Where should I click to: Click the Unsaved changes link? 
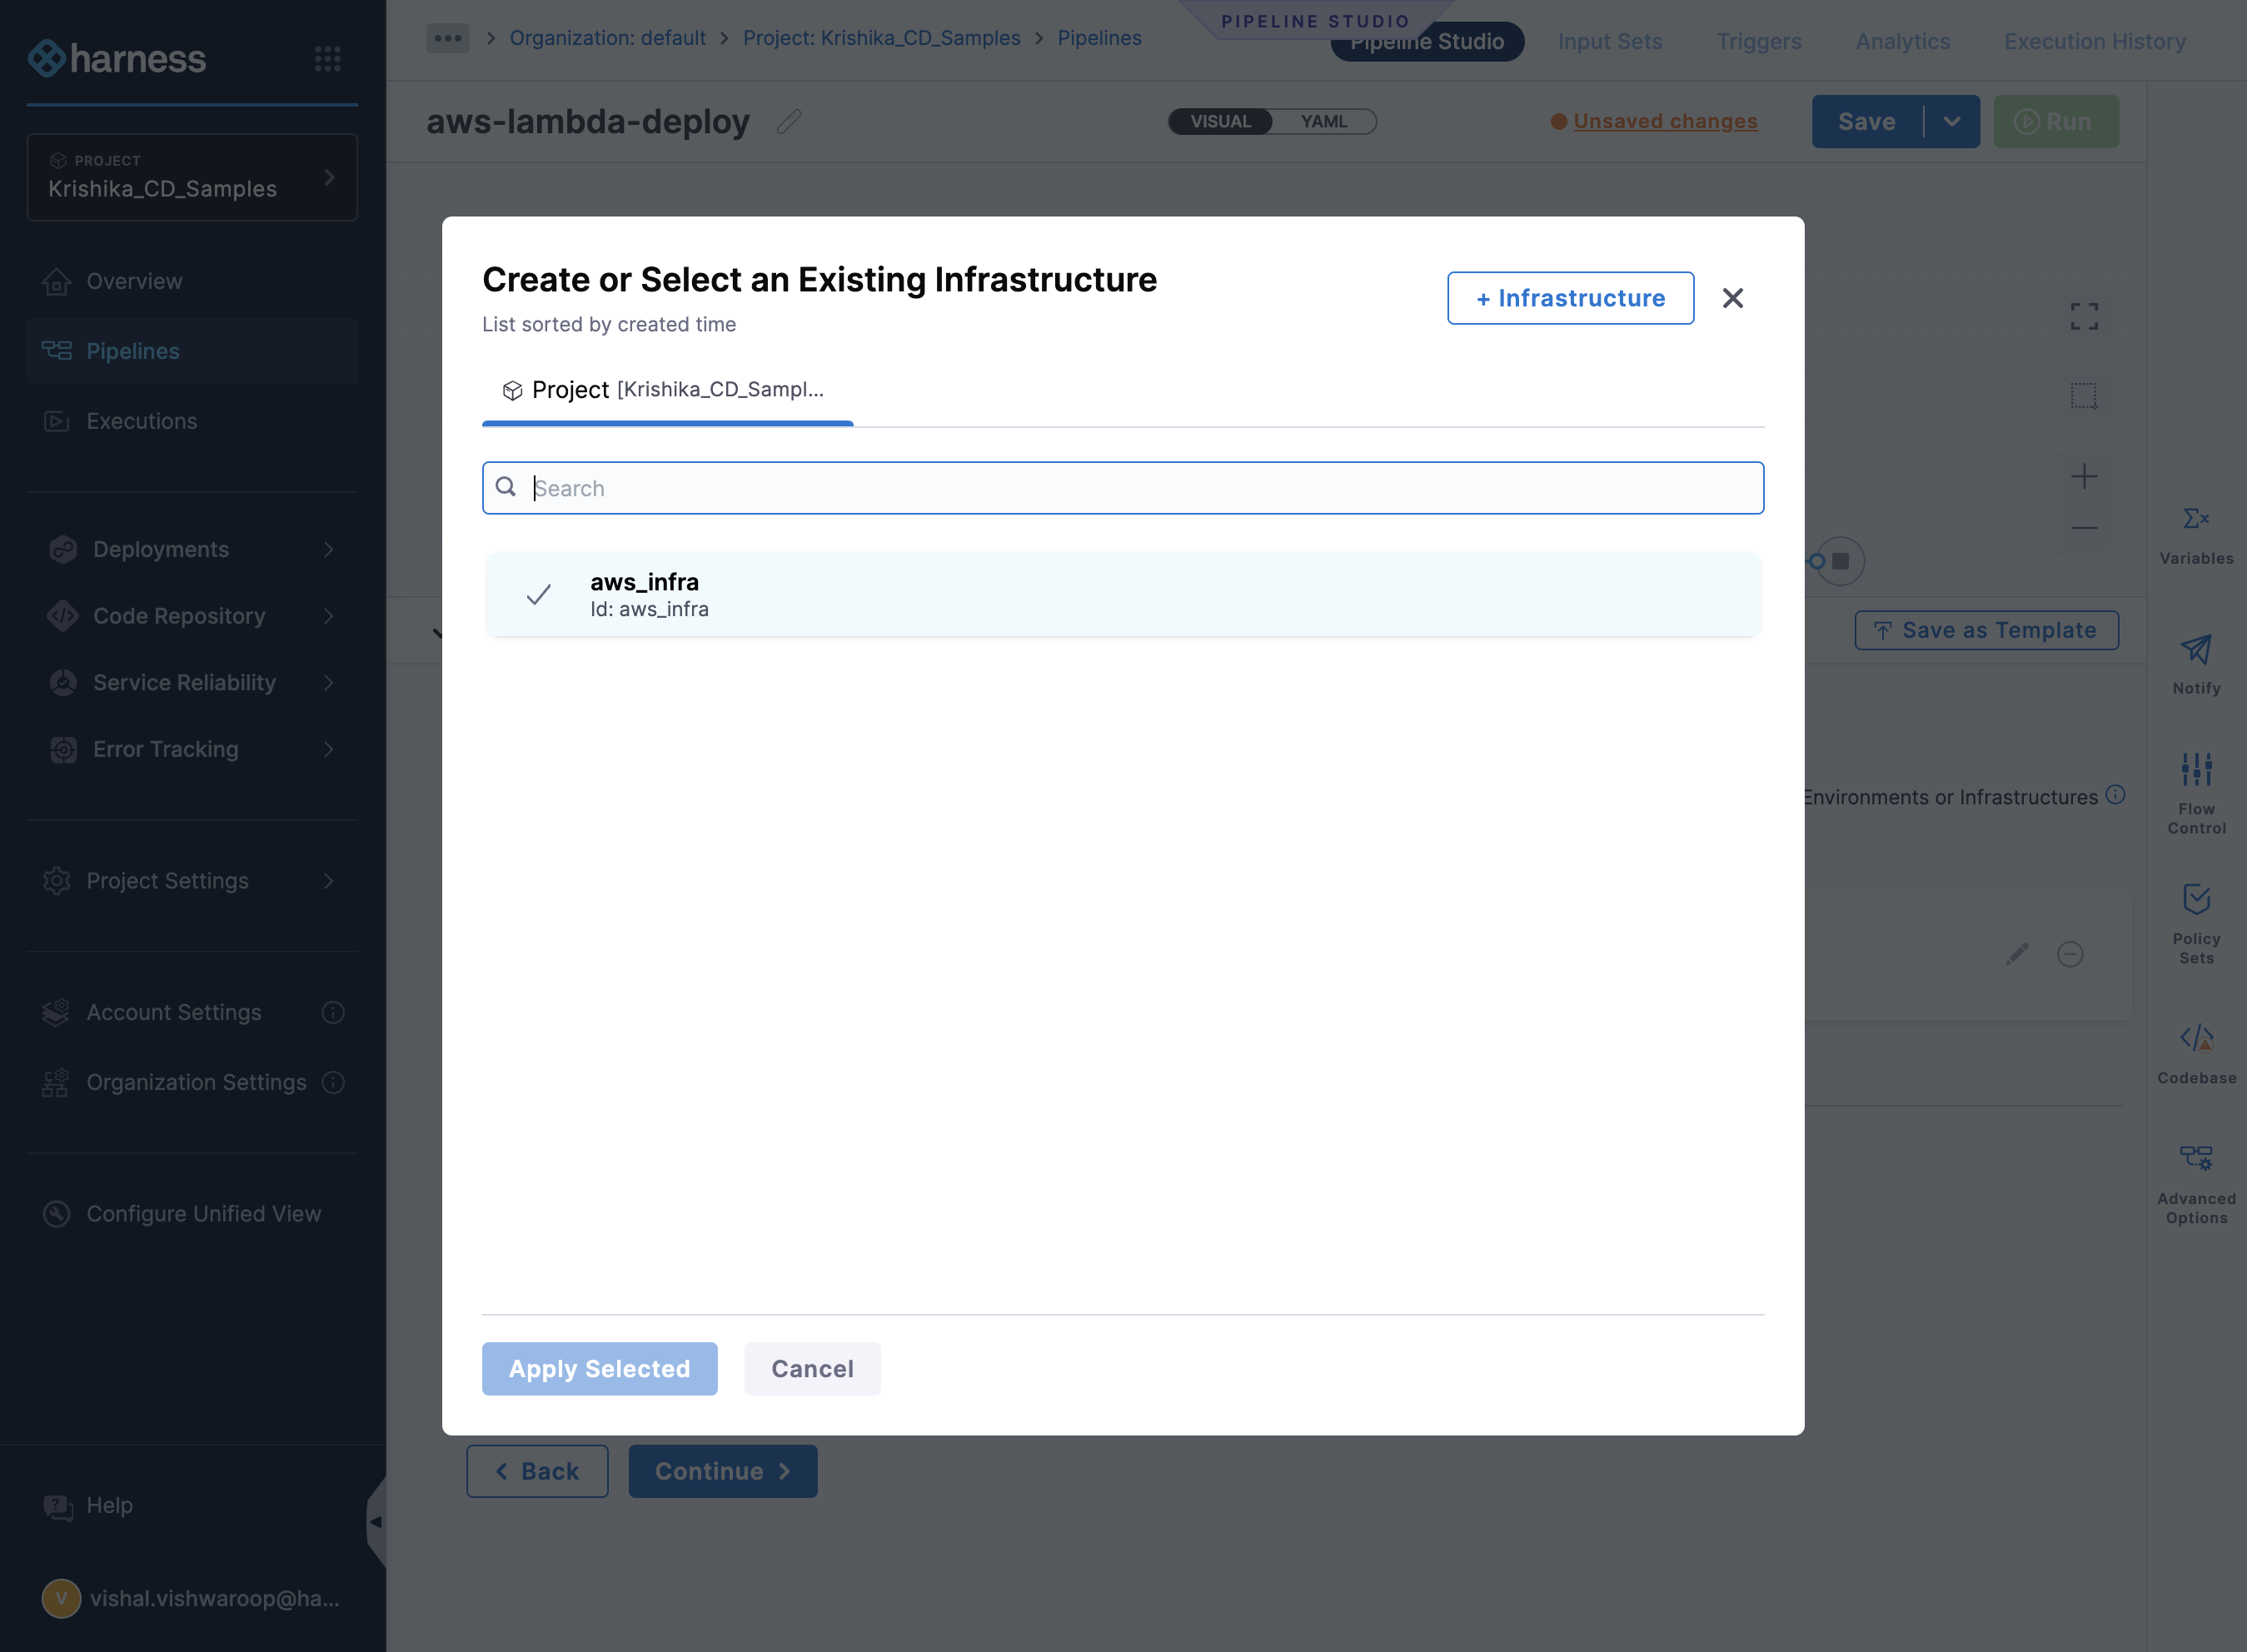[x=1665, y=121]
